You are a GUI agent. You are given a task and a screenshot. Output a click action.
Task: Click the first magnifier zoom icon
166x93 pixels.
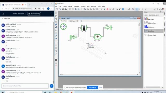85,9
